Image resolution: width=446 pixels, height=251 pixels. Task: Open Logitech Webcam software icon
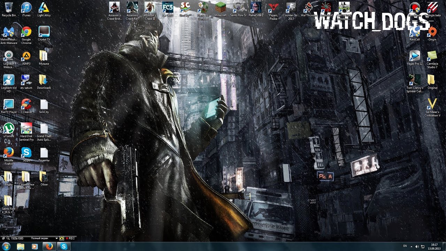click(9, 59)
